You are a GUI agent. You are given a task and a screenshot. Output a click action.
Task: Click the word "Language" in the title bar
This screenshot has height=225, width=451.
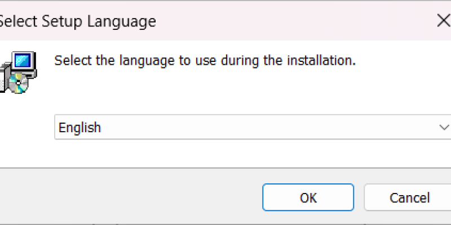pyautogui.click(x=123, y=22)
